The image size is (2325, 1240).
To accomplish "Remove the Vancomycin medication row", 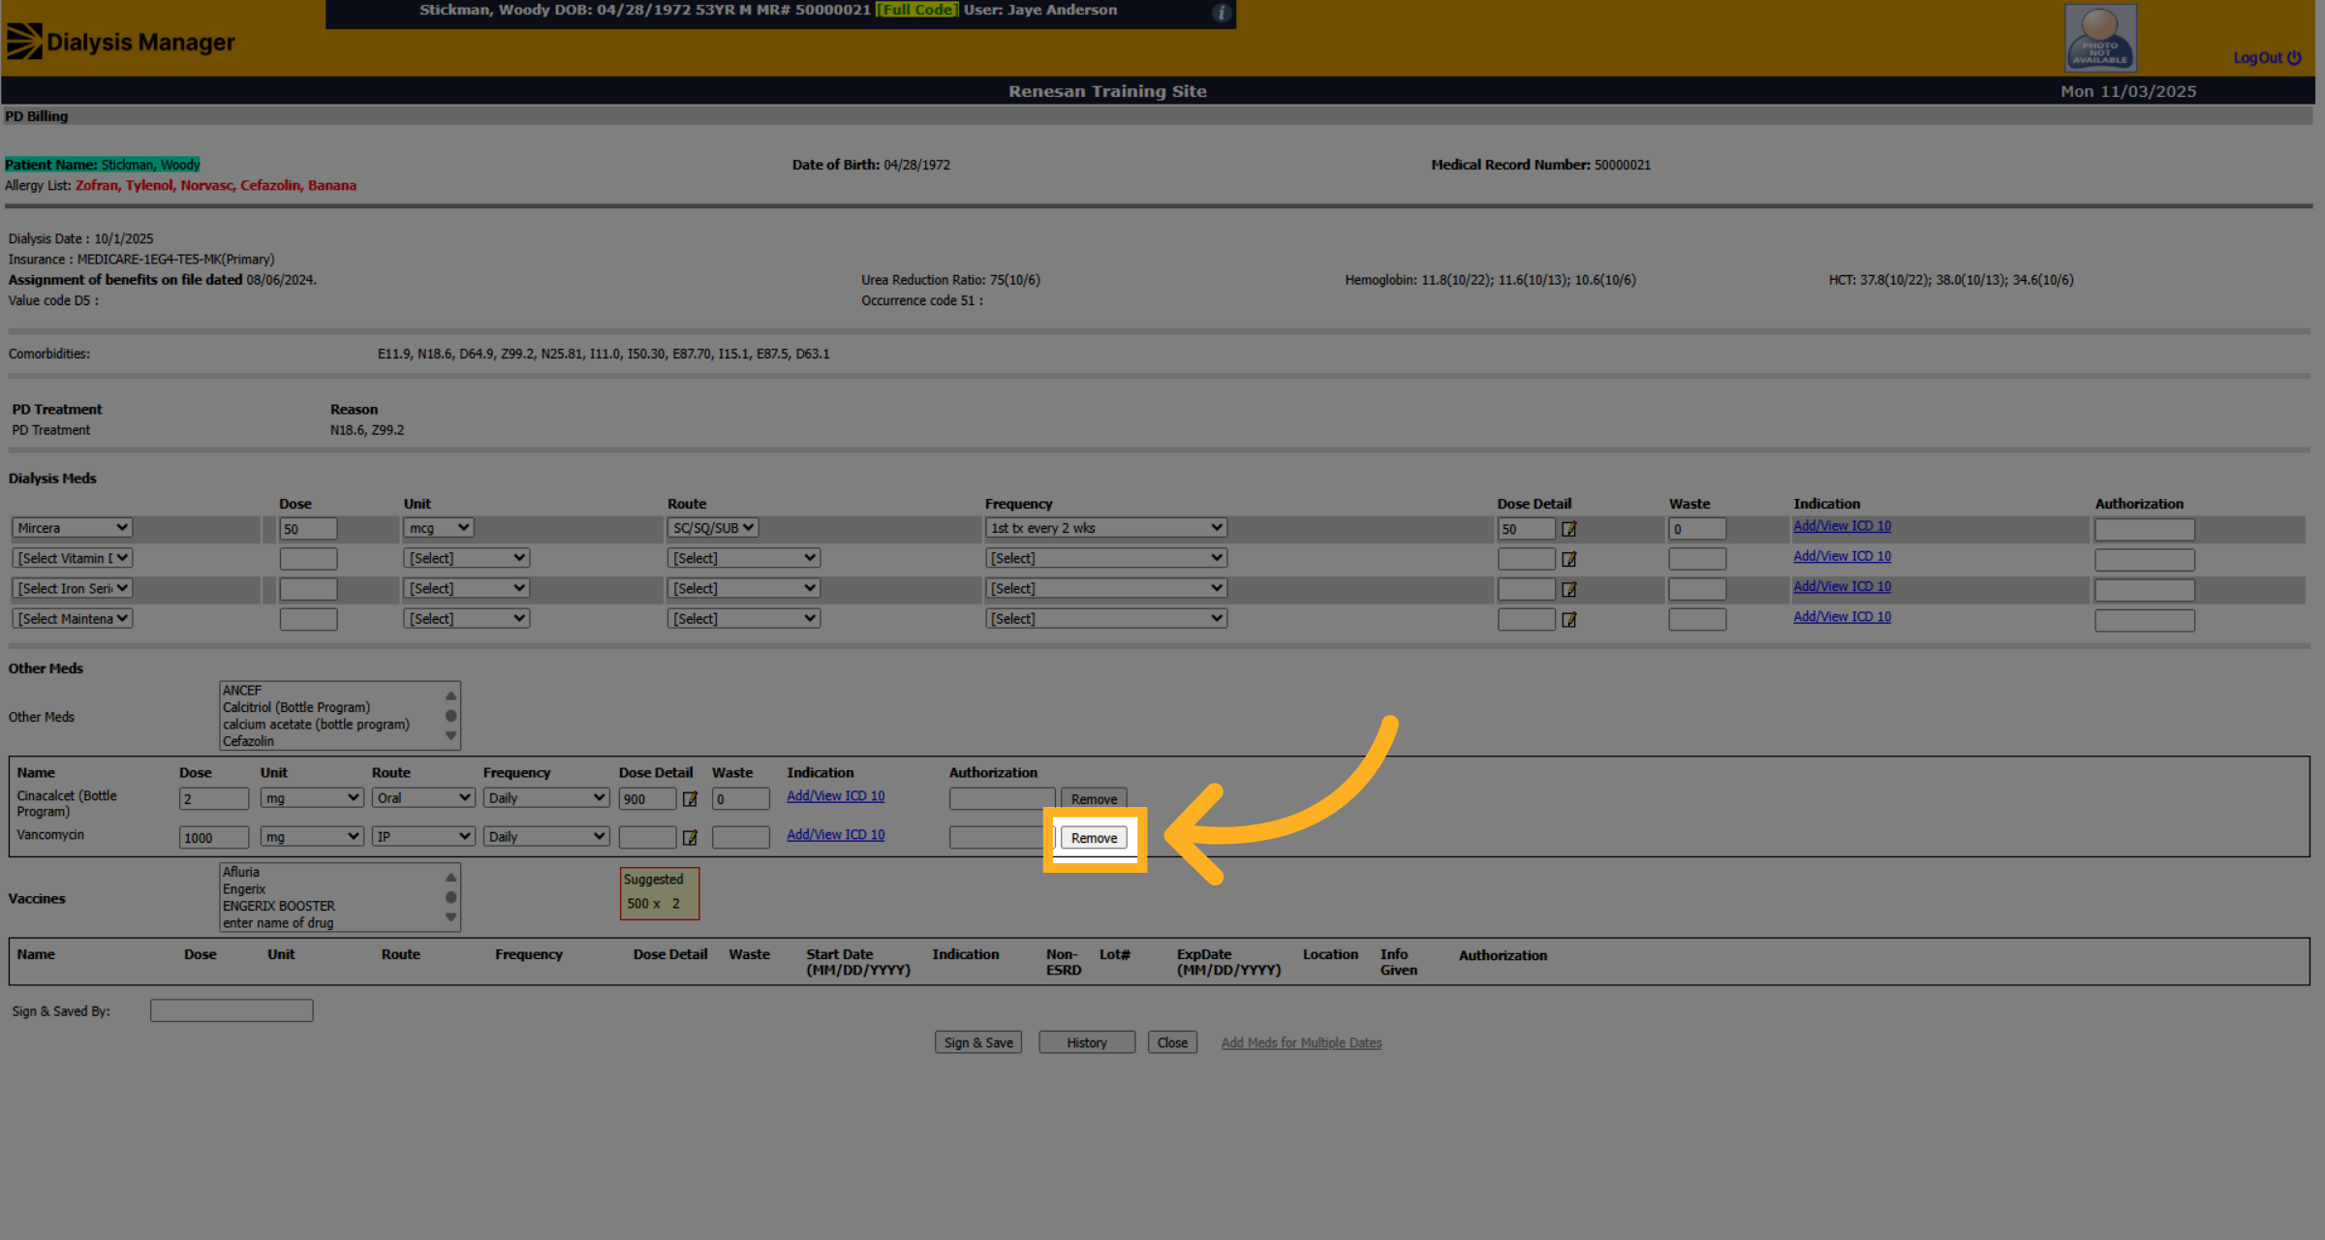I will point(1094,838).
